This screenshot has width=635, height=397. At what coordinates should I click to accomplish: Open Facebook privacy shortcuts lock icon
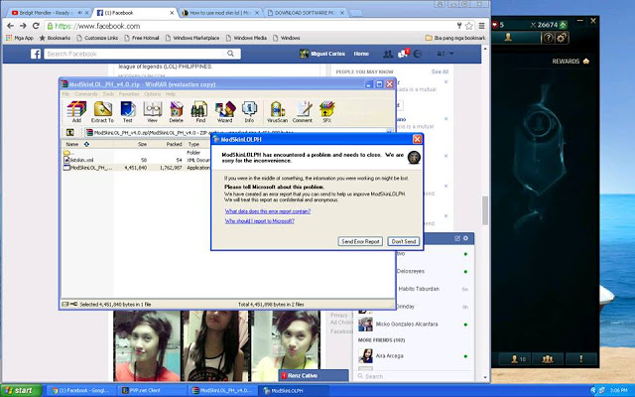pos(441,54)
